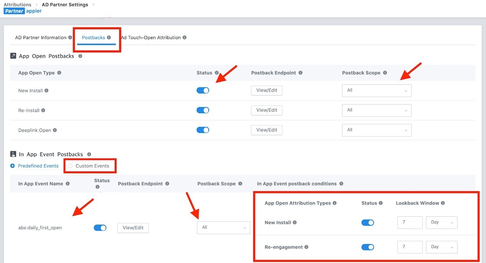
Task: Turn off abx:daily_first_open event status toggle
Action: click(100, 228)
